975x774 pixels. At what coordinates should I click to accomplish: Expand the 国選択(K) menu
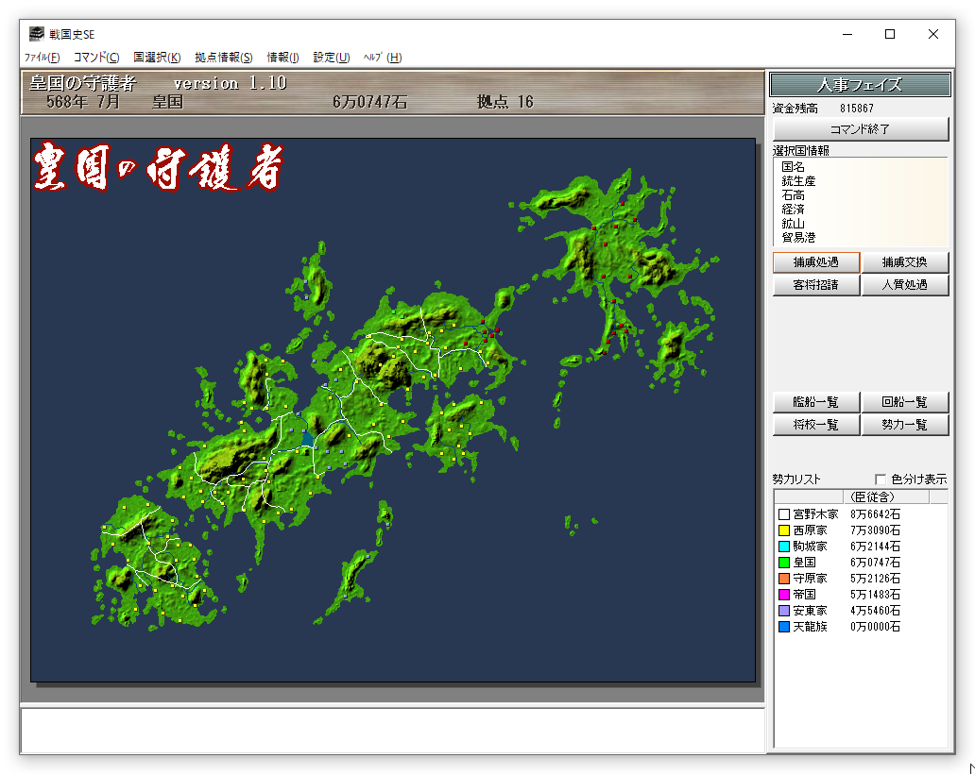[x=157, y=58]
